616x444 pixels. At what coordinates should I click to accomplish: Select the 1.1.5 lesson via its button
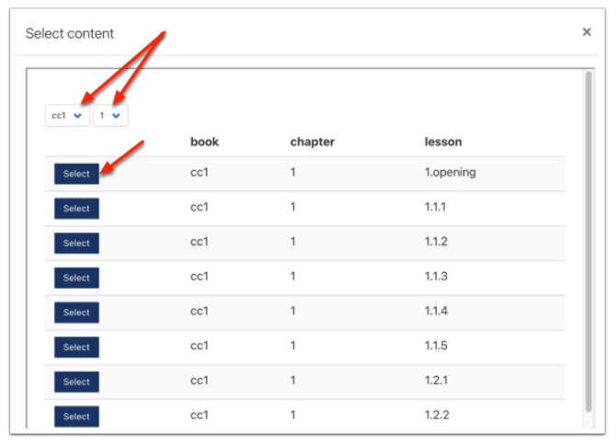[x=76, y=347]
